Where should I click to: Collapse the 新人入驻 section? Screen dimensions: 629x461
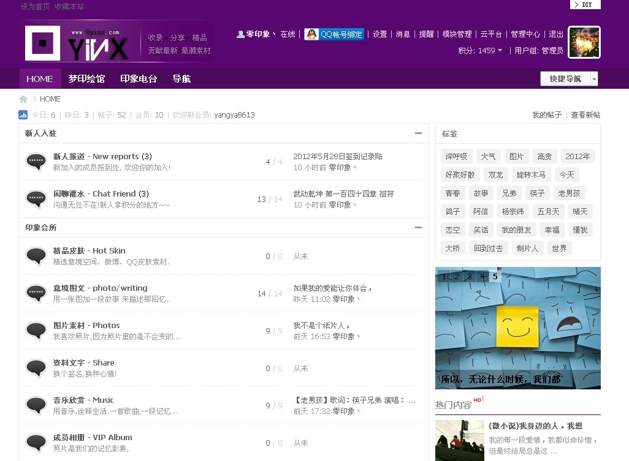(x=418, y=133)
